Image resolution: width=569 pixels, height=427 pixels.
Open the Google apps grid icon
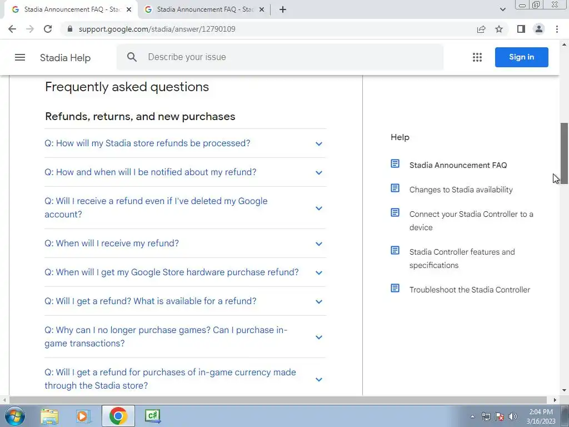pyautogui.click(x=477, y=57)
